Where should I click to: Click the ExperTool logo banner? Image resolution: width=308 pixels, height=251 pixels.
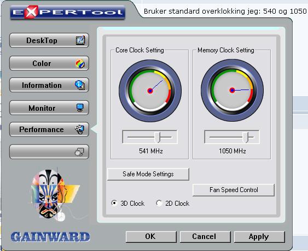coord(68,12)
